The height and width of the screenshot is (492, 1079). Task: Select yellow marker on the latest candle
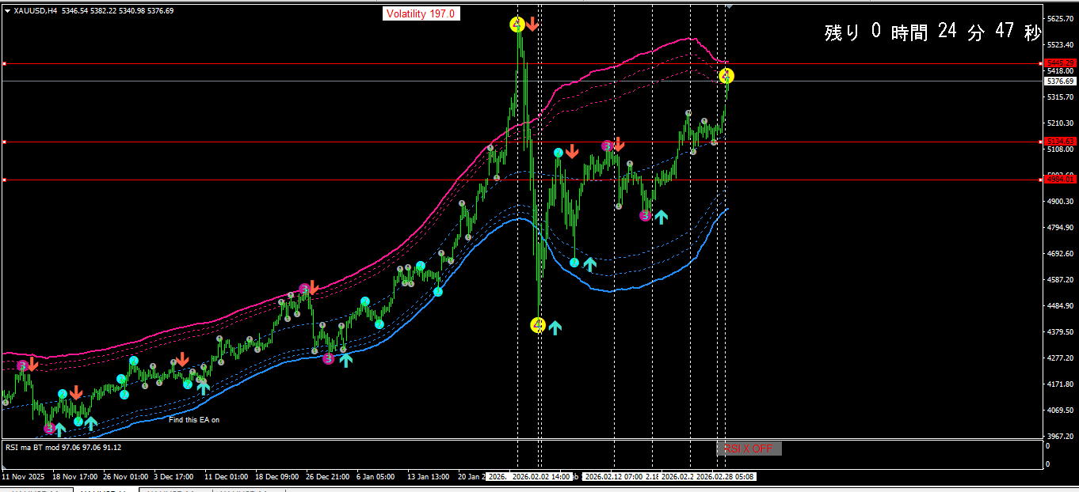726,76
